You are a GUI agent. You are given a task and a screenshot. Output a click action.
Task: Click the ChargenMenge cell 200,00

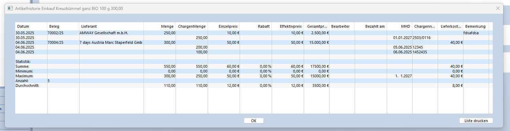tap(192, 47)
